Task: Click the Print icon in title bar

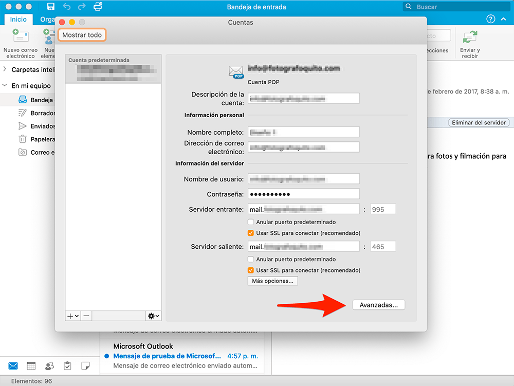Action: (98, 7)
